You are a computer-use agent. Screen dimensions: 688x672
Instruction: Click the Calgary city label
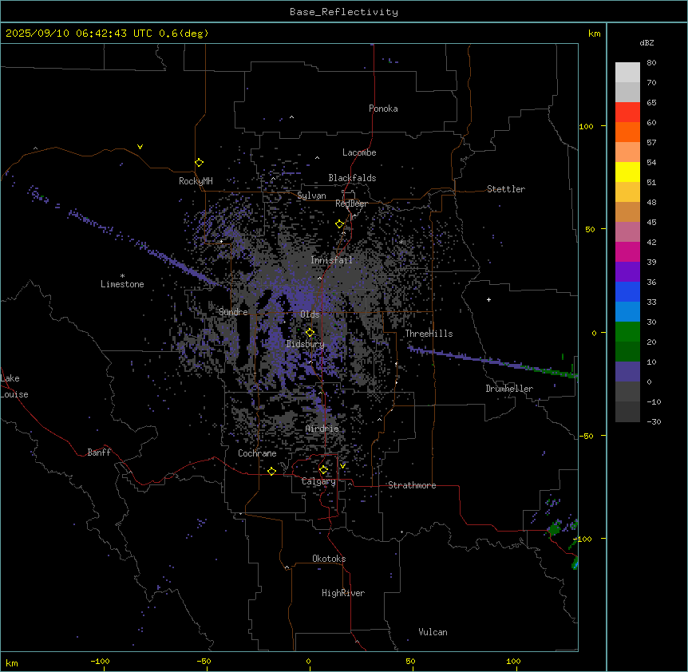318,481
